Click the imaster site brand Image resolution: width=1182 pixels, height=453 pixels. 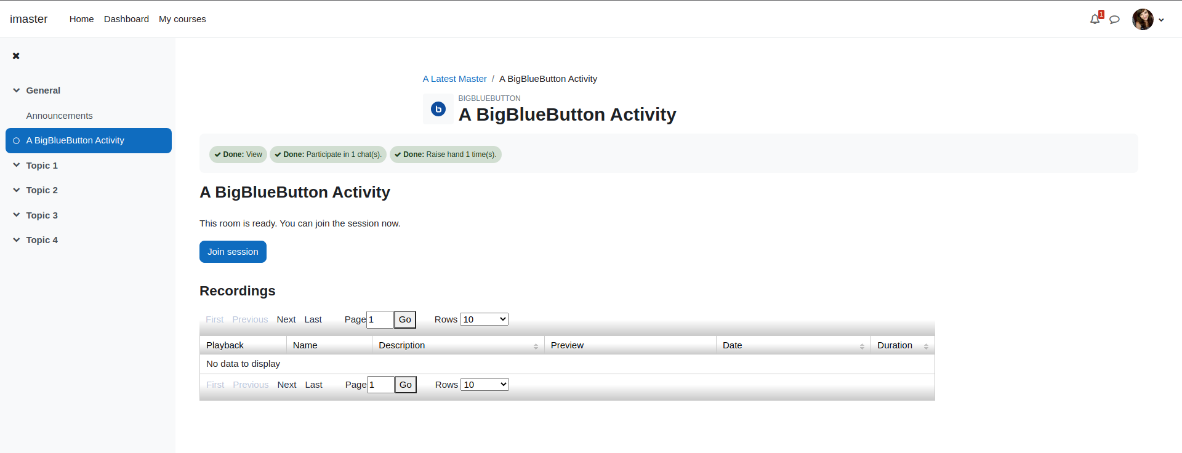(28, 19)
